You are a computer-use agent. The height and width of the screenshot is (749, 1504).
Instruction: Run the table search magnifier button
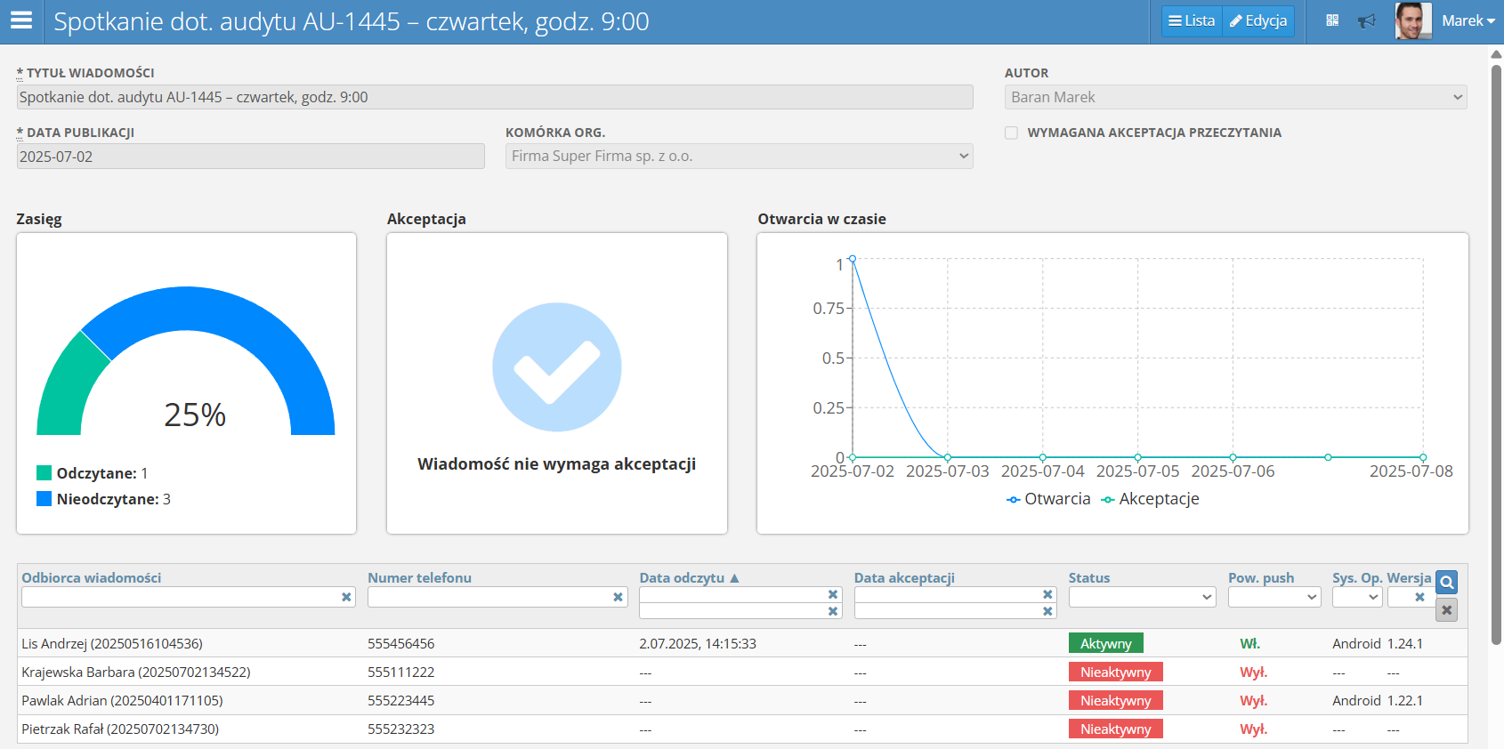(x=1447, y=583)
